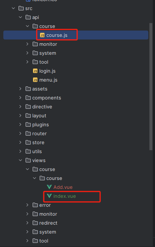Collapse the api folder chevron
The height and width of the screenshot is (247, 155).
point(20,17)
